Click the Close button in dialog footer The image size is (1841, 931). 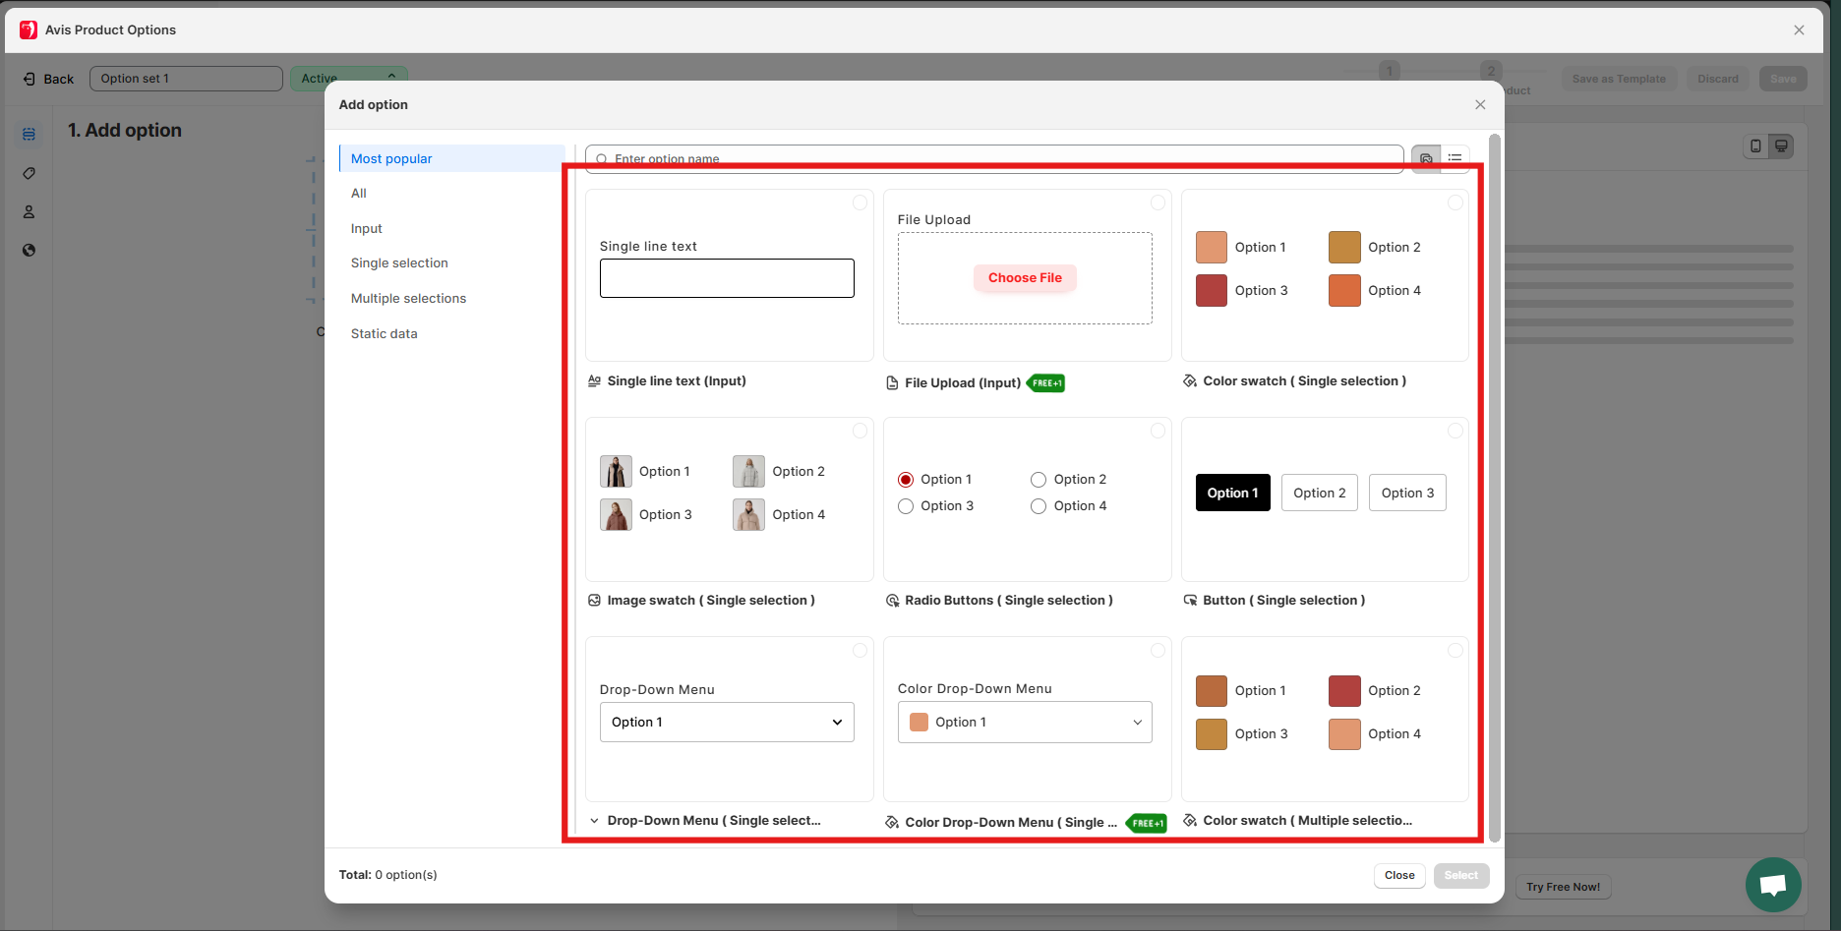click(1398, 875)
